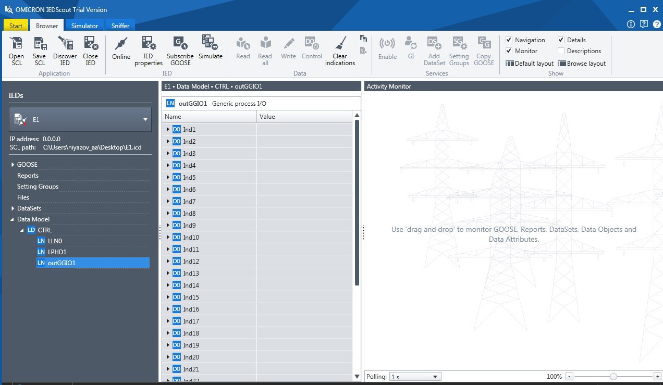Click the Default layout button
Viewport: 663px width, 385px height.
click(530, 64)
